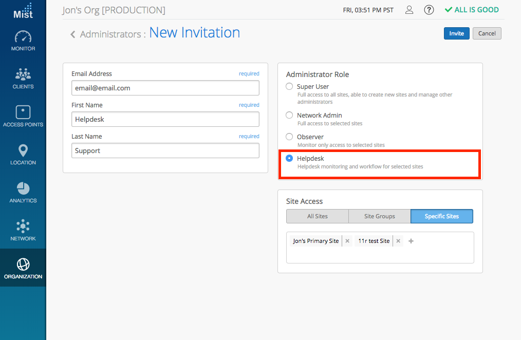Open the help question mark icon
521x340 pixels.
[x=429, y=10]
